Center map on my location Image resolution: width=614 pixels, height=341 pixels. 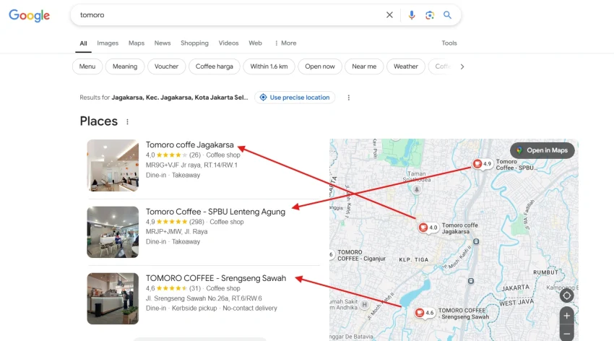(x=566, y=295)
